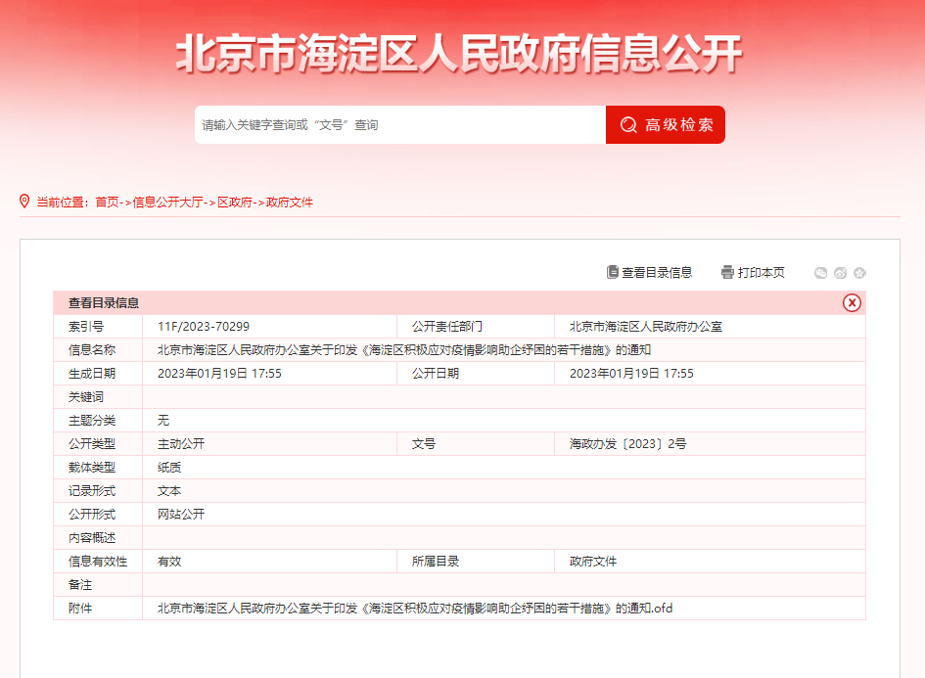The width and height of the screenshot is (925, 678).
Task: Click the Weibo share icon
Action: 840,273
